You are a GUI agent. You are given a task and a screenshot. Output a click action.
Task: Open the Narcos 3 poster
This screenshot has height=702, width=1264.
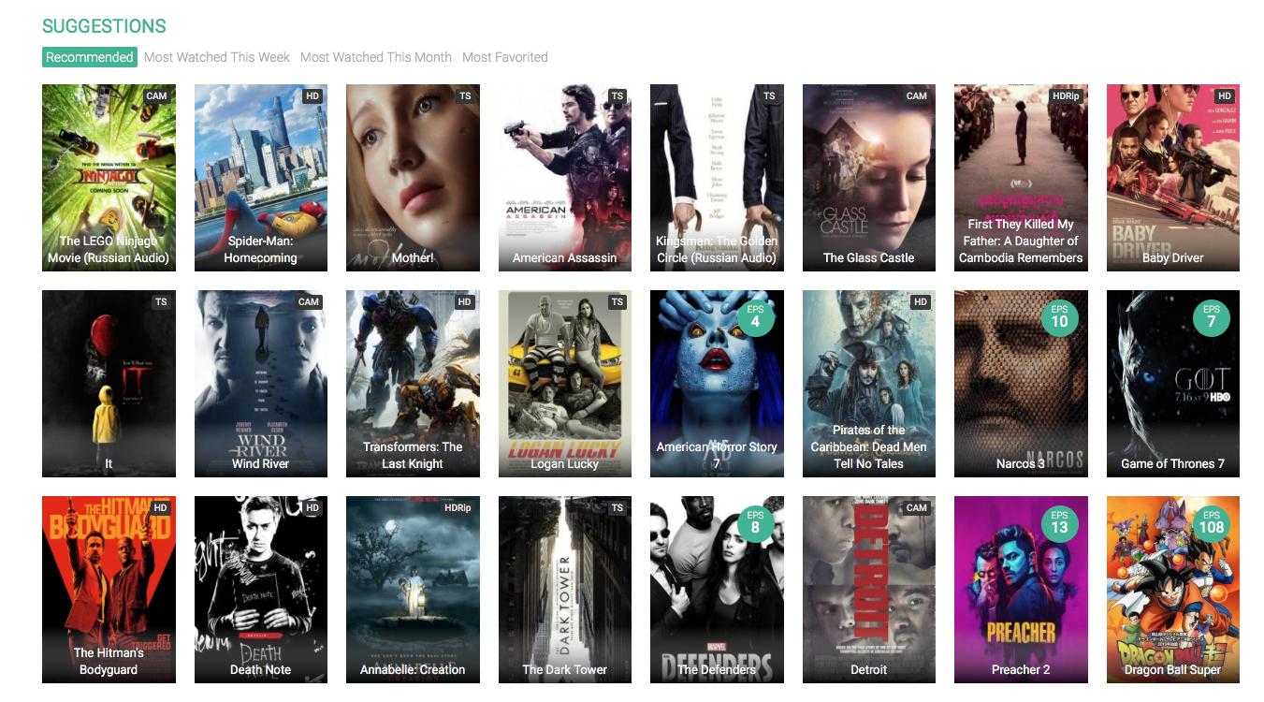pyautogui.click(x=1021, y=384)
